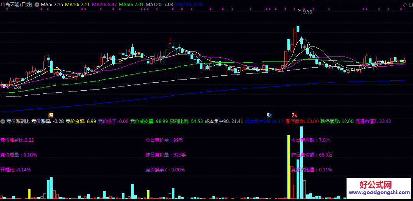Click the 昨日竞价额：66.0万 text

coord(312,155)
